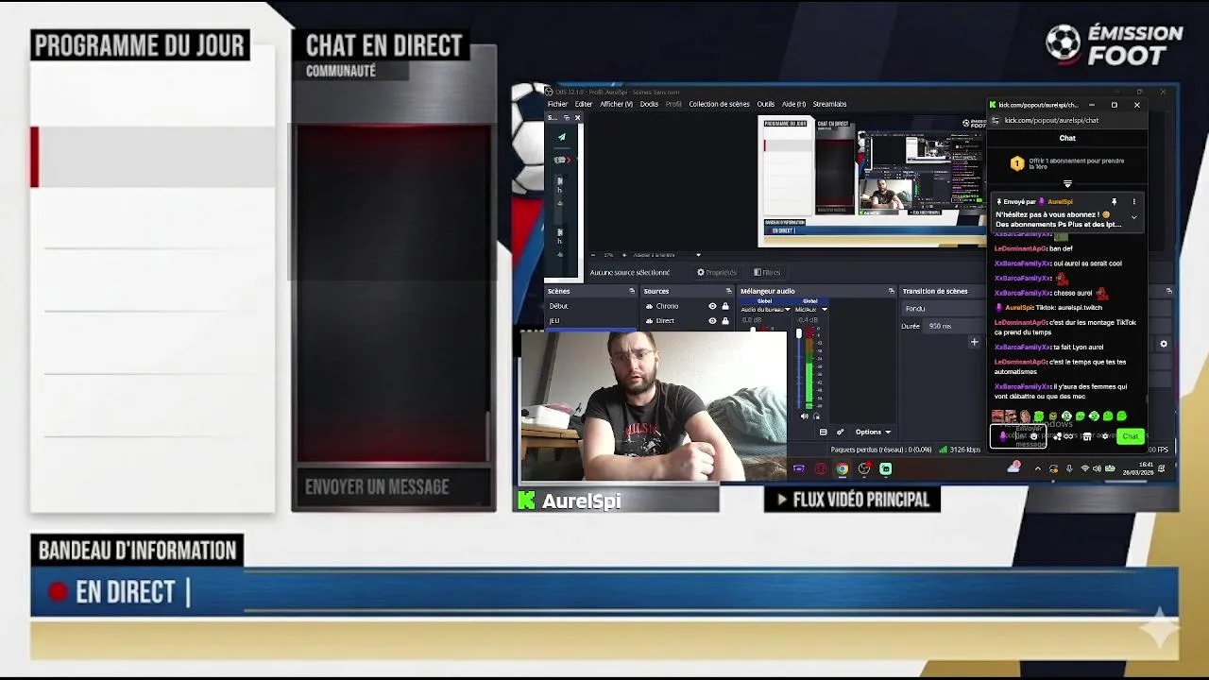Open the Streamlabs menu in OBS
The image size is (1209, 680).
tap(829, 104)
